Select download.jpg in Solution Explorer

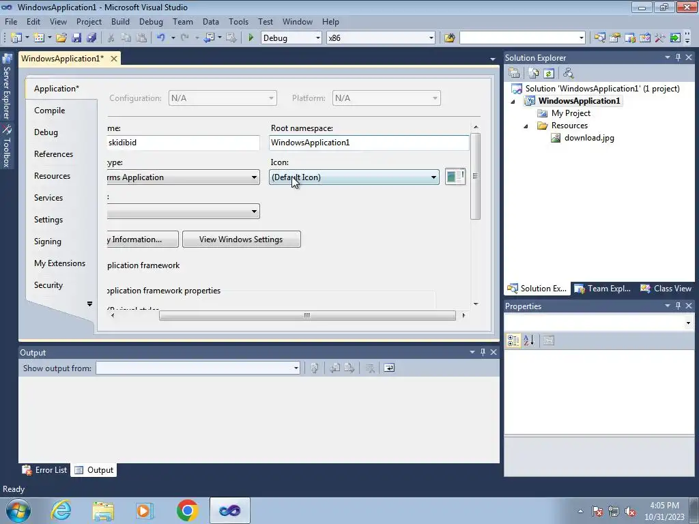pyautogui.click(x=589, y=138)
